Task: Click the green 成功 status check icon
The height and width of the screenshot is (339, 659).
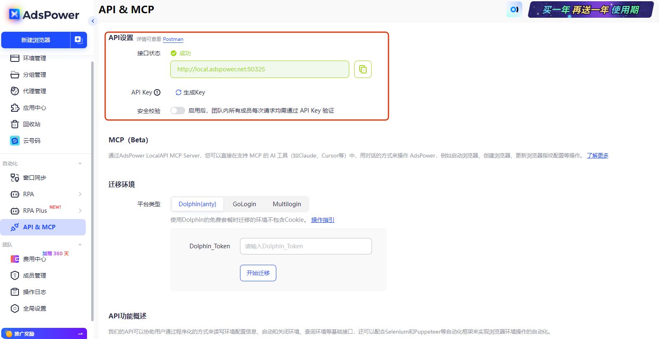Action: 174,53
